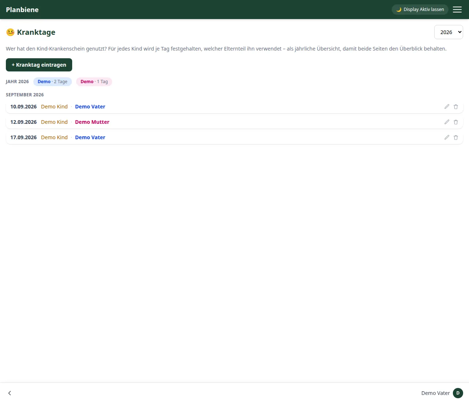The height and width of the screenshot is (403, 469).
Task: Click + Kranktag eintragen button
Action: 39,65
